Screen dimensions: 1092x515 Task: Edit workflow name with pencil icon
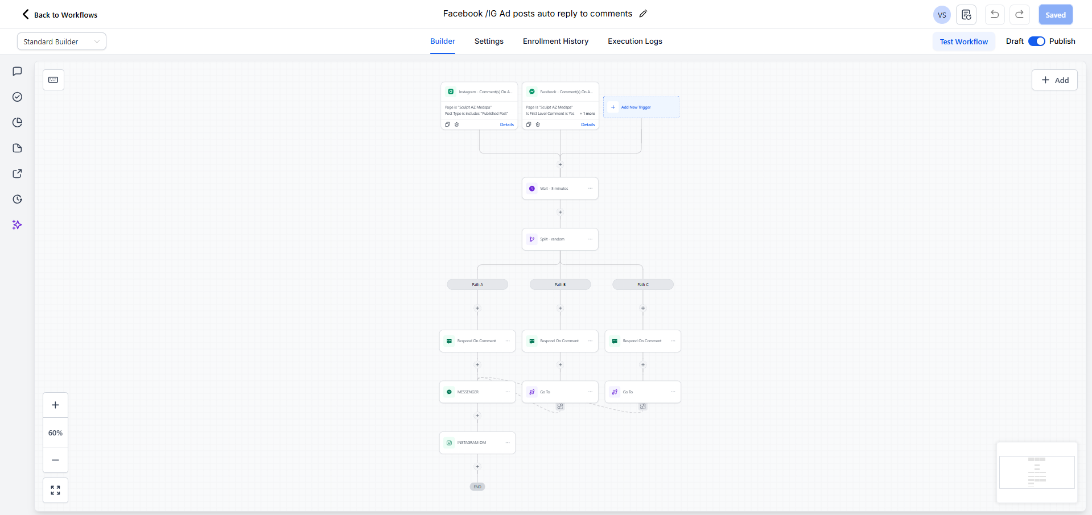(644, 14)
